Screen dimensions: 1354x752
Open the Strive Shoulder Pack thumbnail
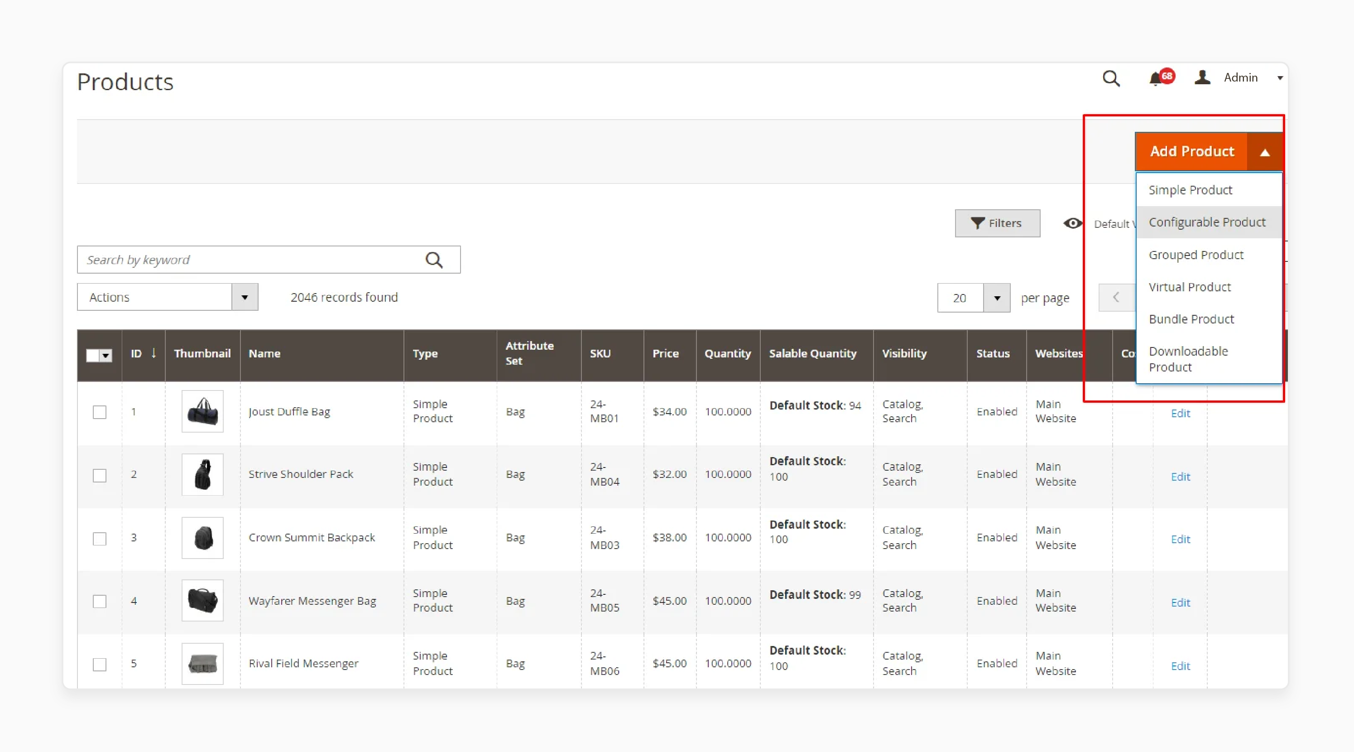pyautogui.click(x=202, y=474)
